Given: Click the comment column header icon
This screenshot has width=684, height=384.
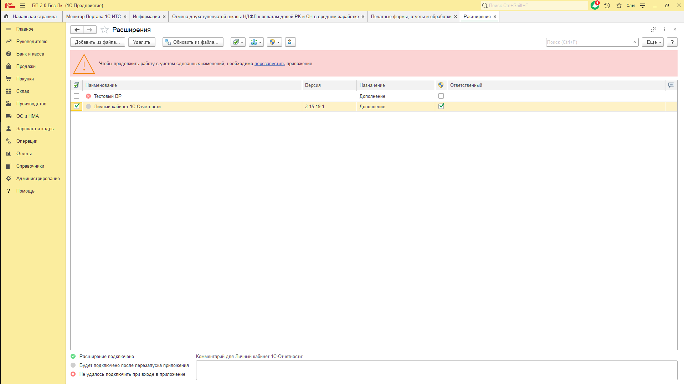Looking at the screenshot, I should [x=671, y=85].
